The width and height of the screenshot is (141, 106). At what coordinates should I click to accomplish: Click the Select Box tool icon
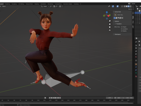click(115, 15)
